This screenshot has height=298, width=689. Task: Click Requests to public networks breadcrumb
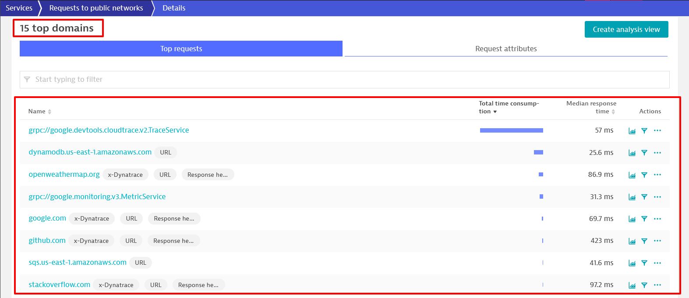click(x=96, y=8)
